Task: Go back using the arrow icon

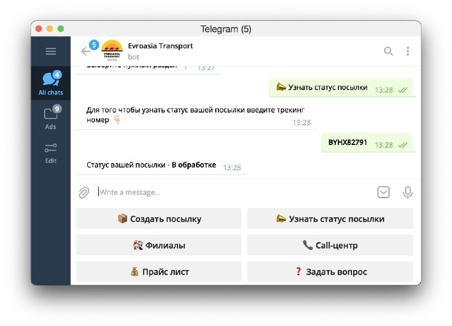Action: click(86, 51)
